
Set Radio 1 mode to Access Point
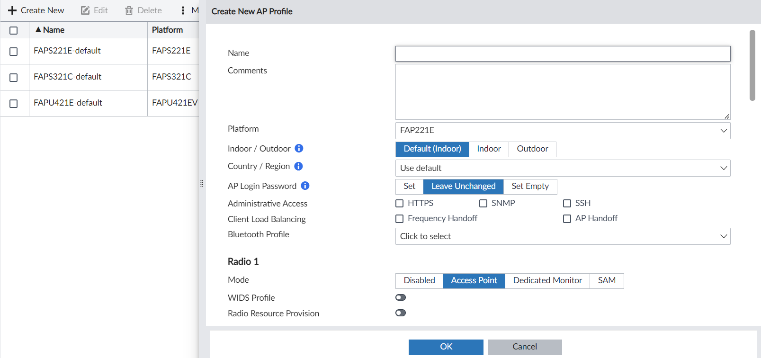(x=474, y=281)
